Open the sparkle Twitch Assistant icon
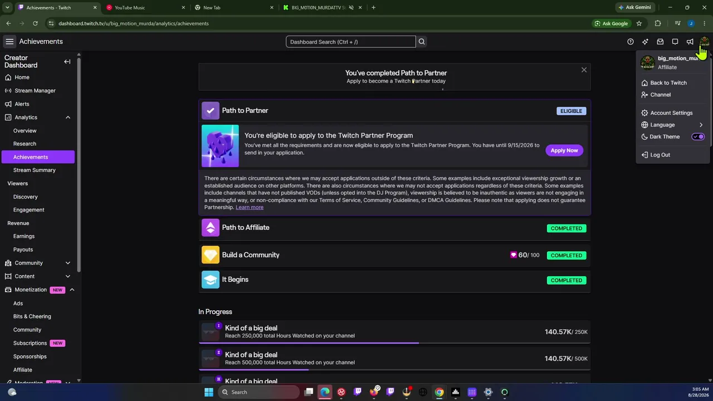Screen dimensions: 713x401 point(645,42)
